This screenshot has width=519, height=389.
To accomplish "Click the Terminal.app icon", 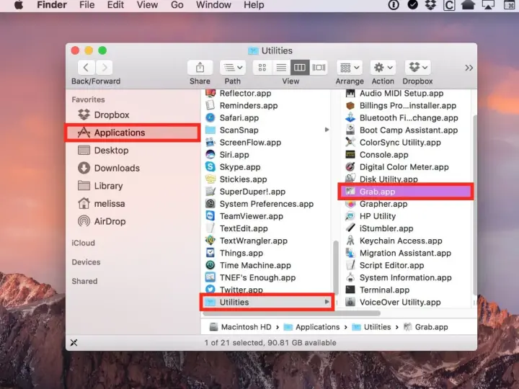I will coord(350,290).
